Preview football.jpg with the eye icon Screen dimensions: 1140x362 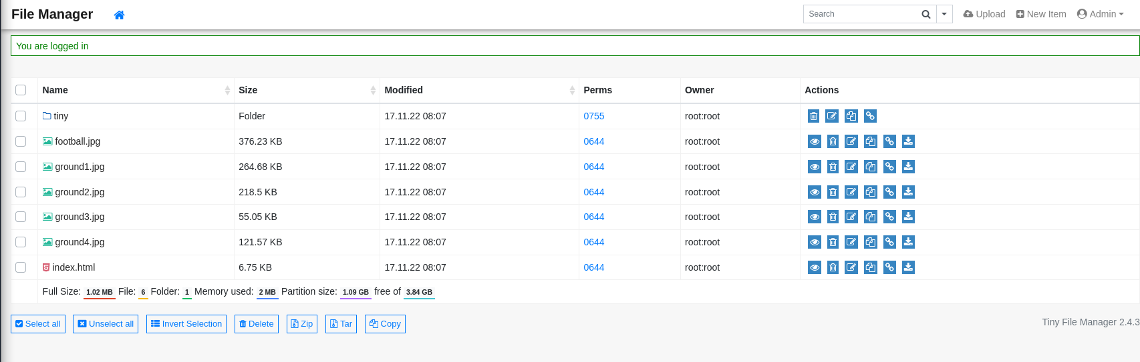pyautogui.click(x=814, y=141)
